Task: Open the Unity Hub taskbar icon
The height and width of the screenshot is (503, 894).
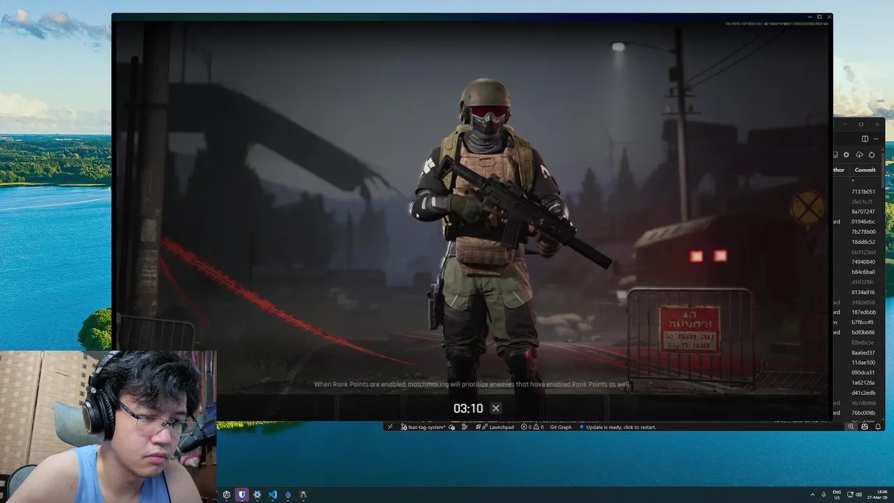Action: tap(226, 495)
